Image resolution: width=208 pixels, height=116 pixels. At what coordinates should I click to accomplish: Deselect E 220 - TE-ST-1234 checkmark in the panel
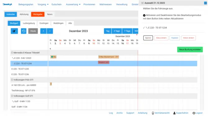144,28
